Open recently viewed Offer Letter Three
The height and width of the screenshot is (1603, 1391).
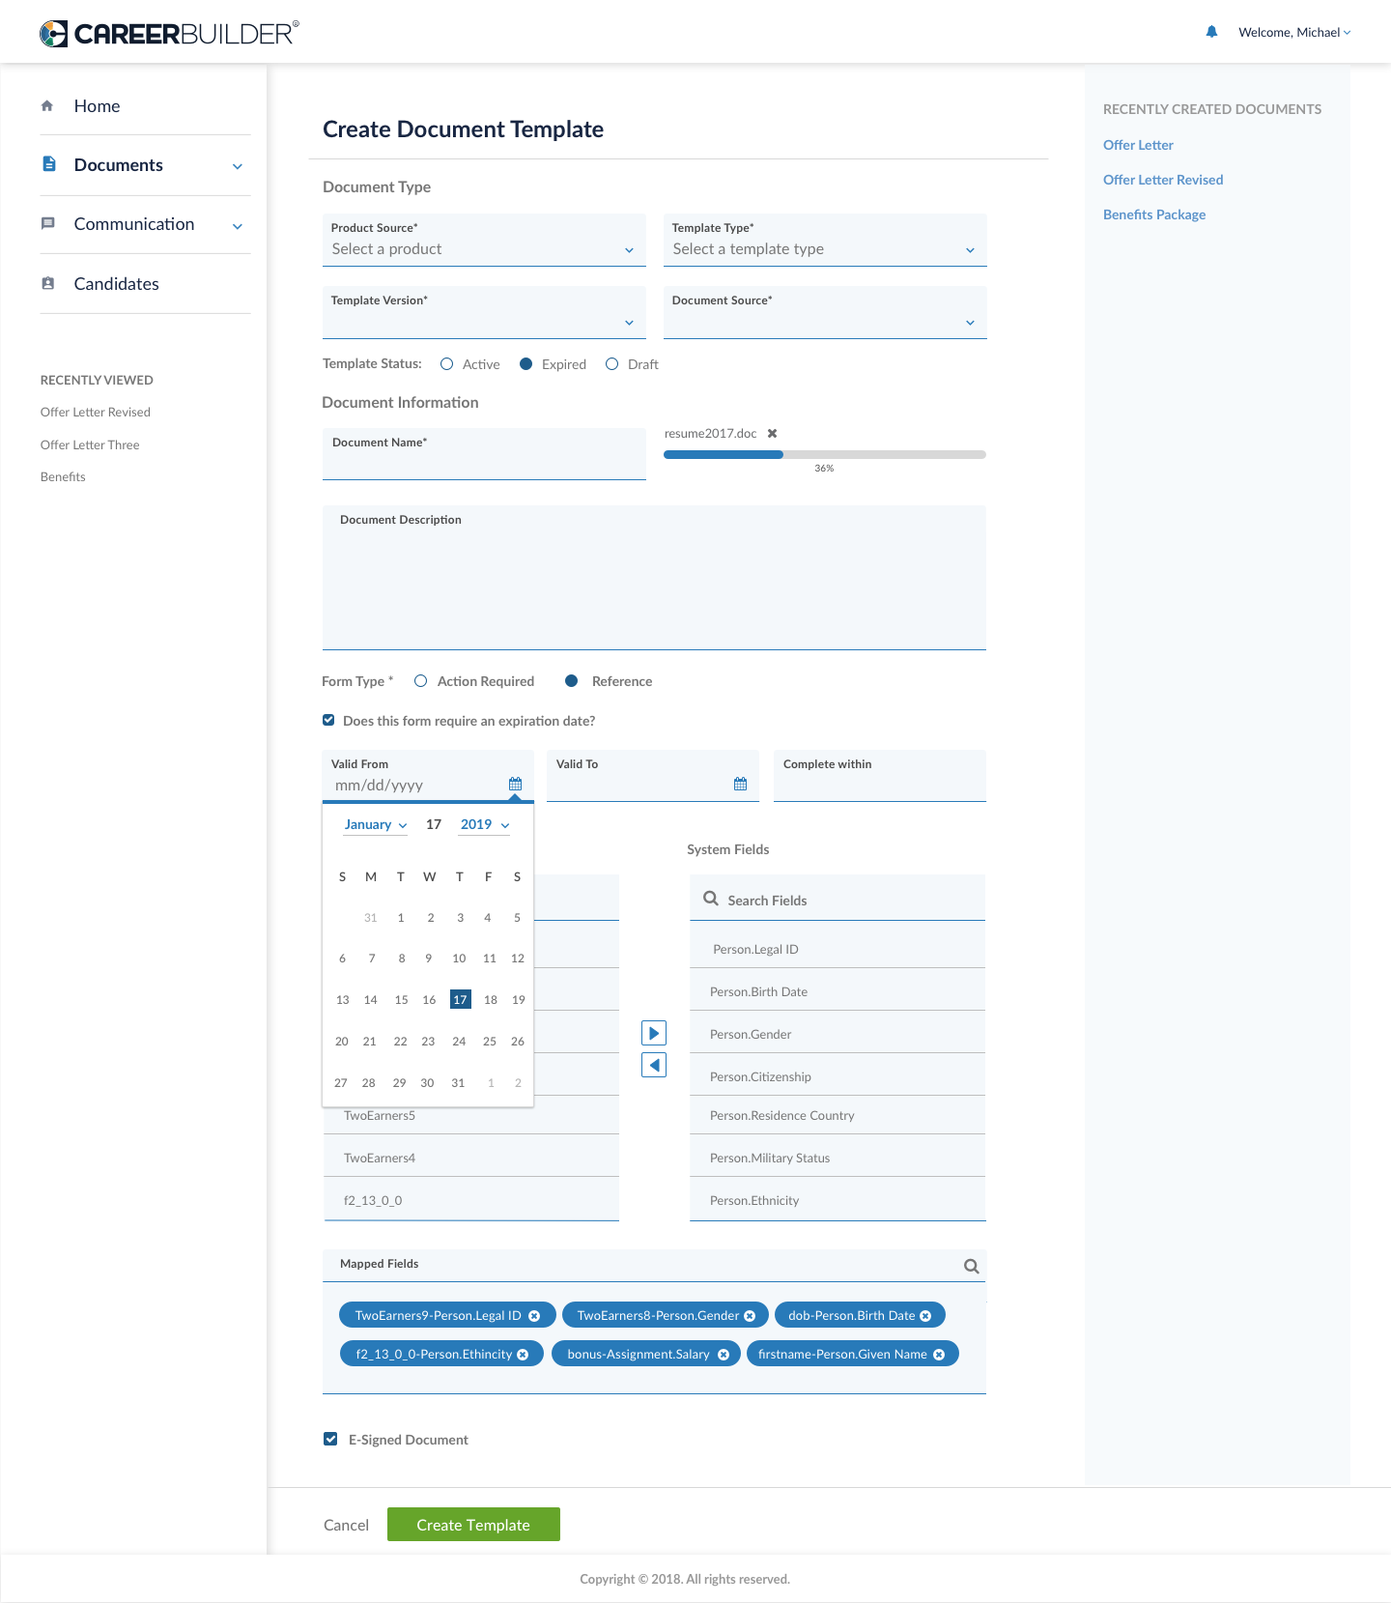90,444
